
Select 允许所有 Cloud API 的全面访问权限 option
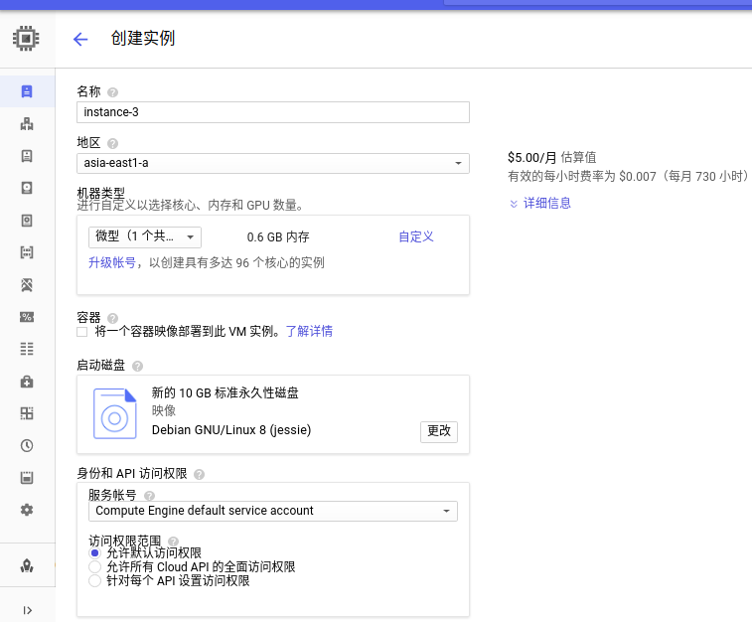coord(95,566)
